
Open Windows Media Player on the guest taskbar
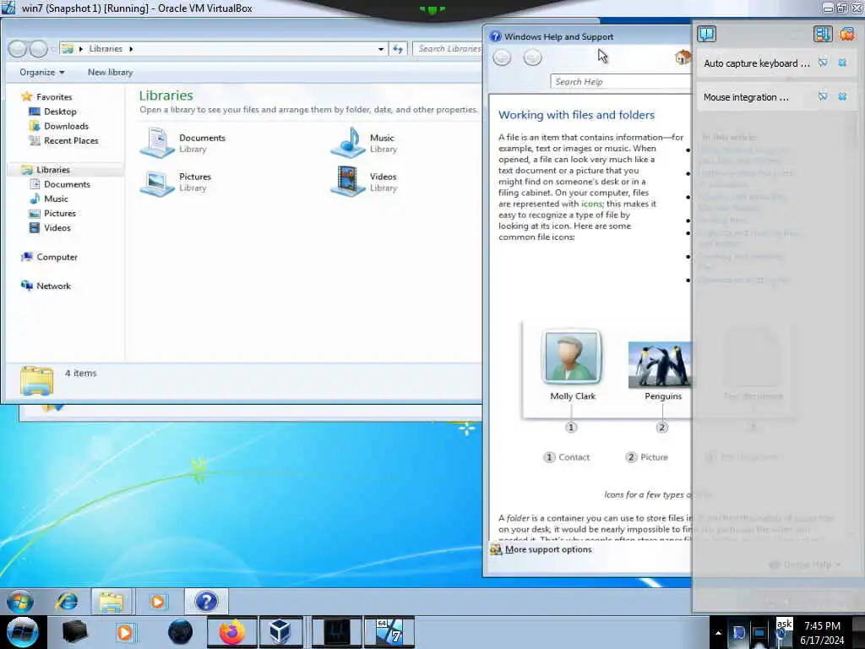point(157,602)
